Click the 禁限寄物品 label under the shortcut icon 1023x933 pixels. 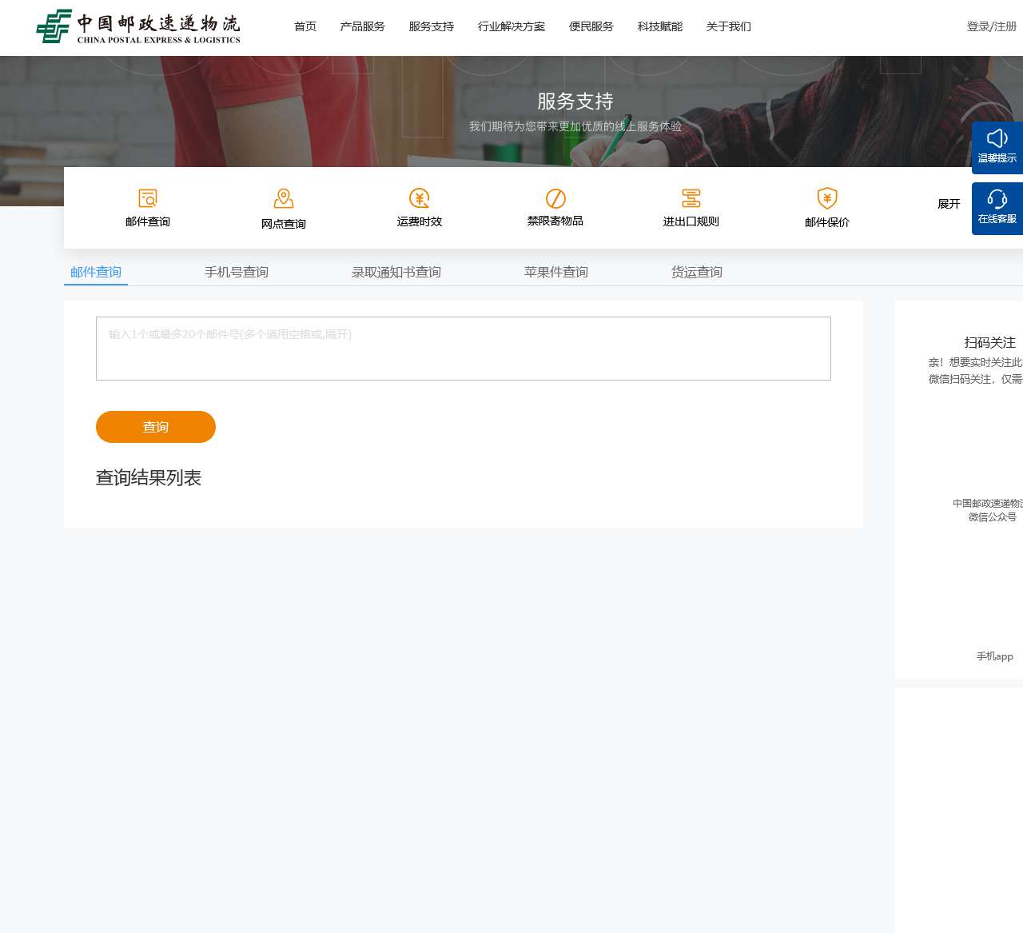(555, 221)
